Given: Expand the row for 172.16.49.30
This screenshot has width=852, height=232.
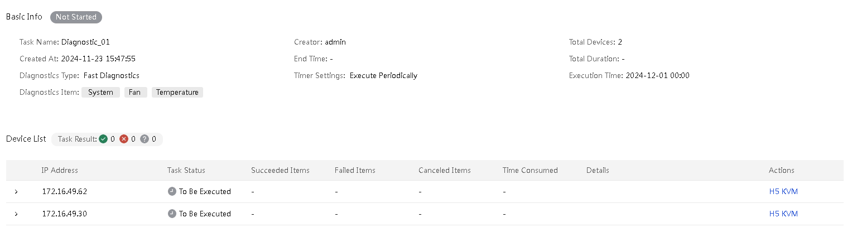Looking at the screenshot, I should pos(16,214).
